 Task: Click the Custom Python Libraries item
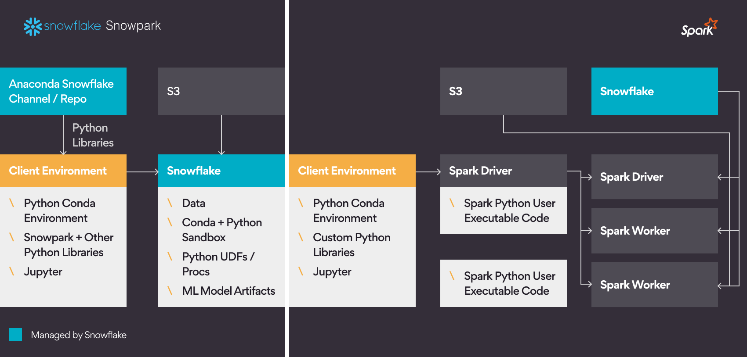click(352, 245)
